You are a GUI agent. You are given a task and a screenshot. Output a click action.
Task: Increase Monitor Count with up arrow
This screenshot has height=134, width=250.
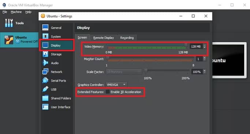tap(205, 58)
